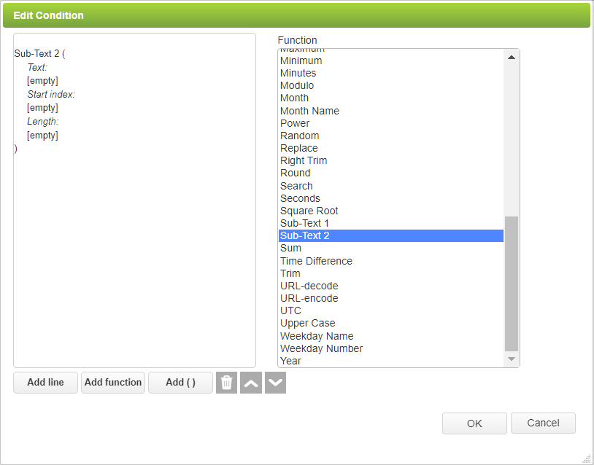
Task: Click the Add line button
Action: pyautogui.click(x=45, y=383)
